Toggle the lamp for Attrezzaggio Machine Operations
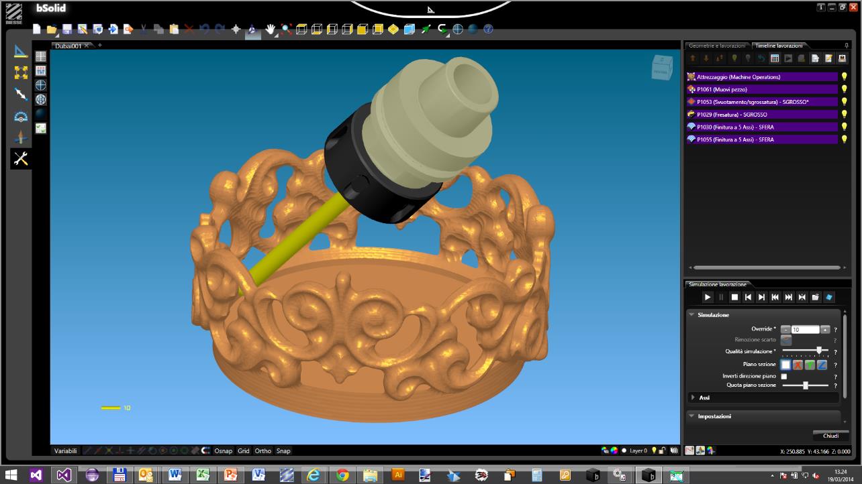The height and width of the screenshot is (484, 862). tap(845, 76)
